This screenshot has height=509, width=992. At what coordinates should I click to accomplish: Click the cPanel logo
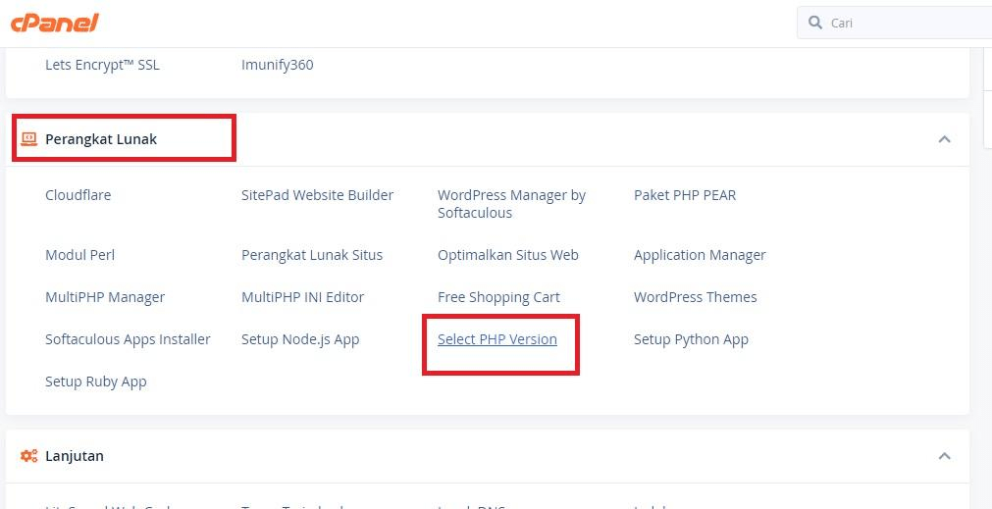point(55,22)
